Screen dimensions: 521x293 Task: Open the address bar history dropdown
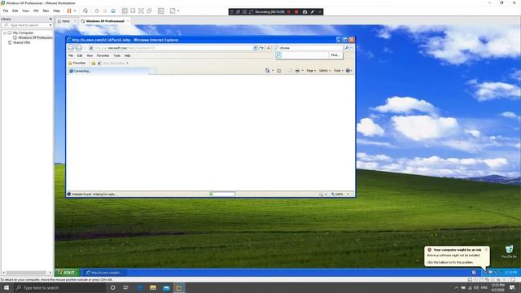pos(256,48)
